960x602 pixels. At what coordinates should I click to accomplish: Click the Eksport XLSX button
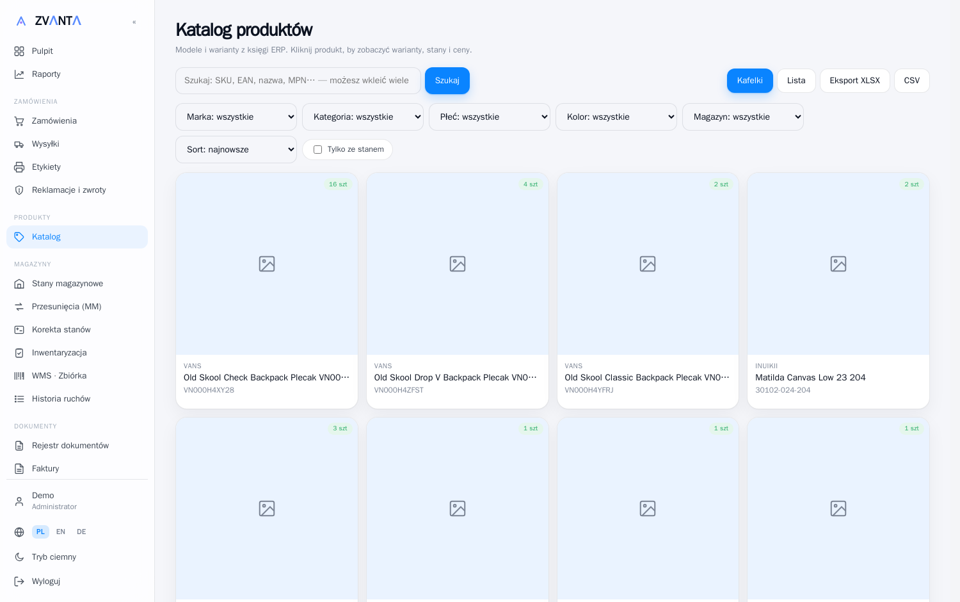(855, 81)
